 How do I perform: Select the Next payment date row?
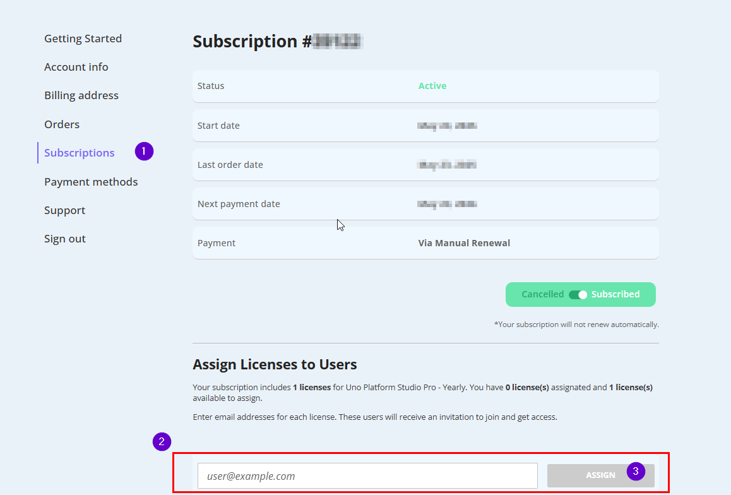point(425,204)
